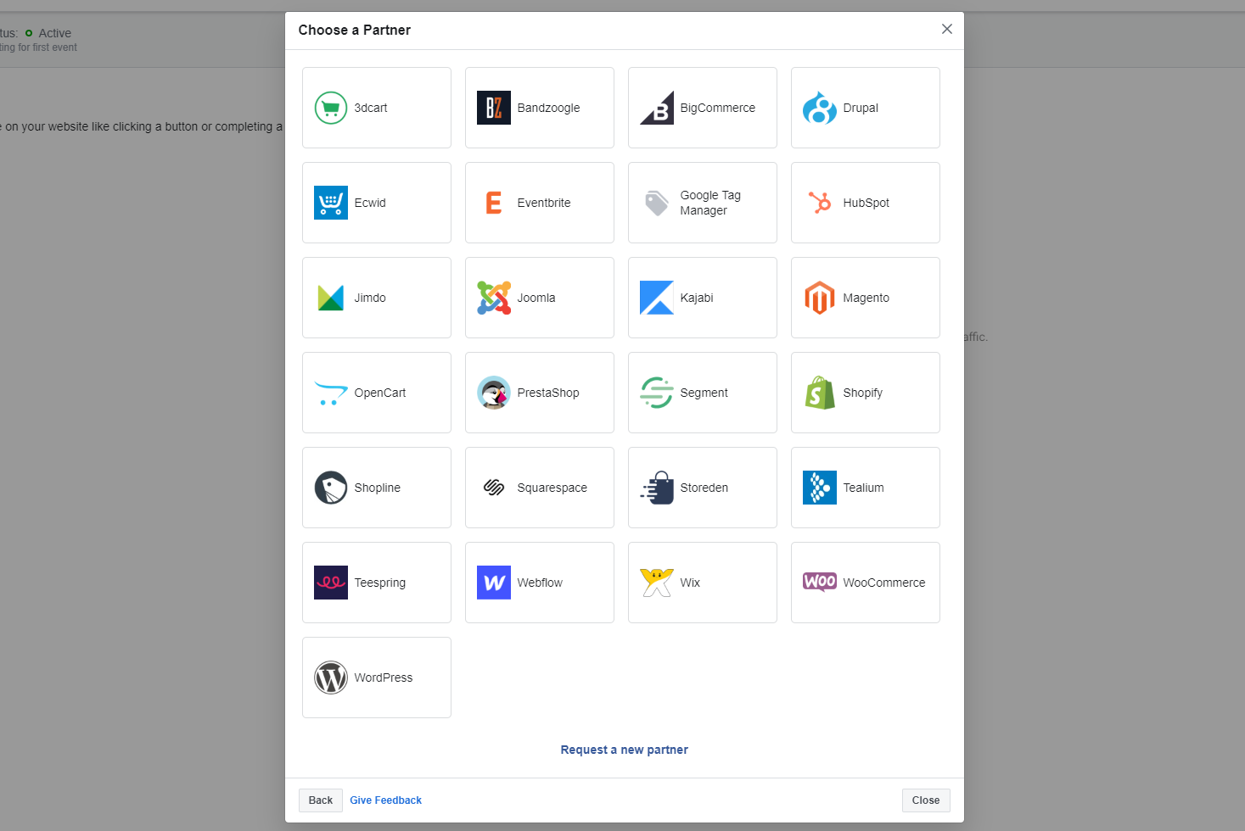Dismiss dialog with the X icon

[946, 29]
